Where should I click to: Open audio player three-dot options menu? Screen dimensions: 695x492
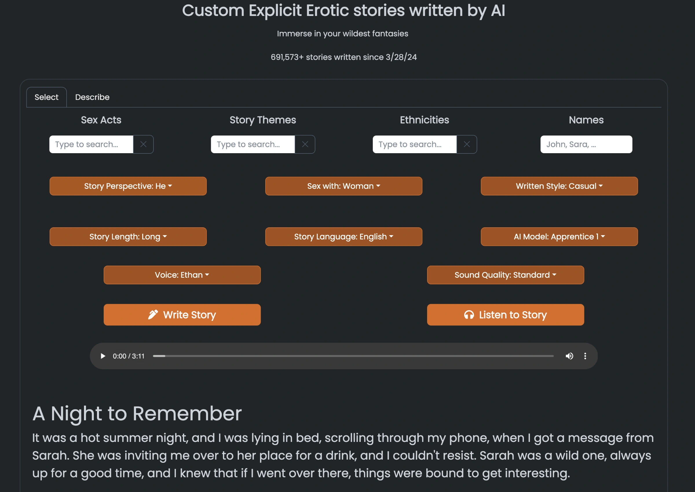[585, 356]
